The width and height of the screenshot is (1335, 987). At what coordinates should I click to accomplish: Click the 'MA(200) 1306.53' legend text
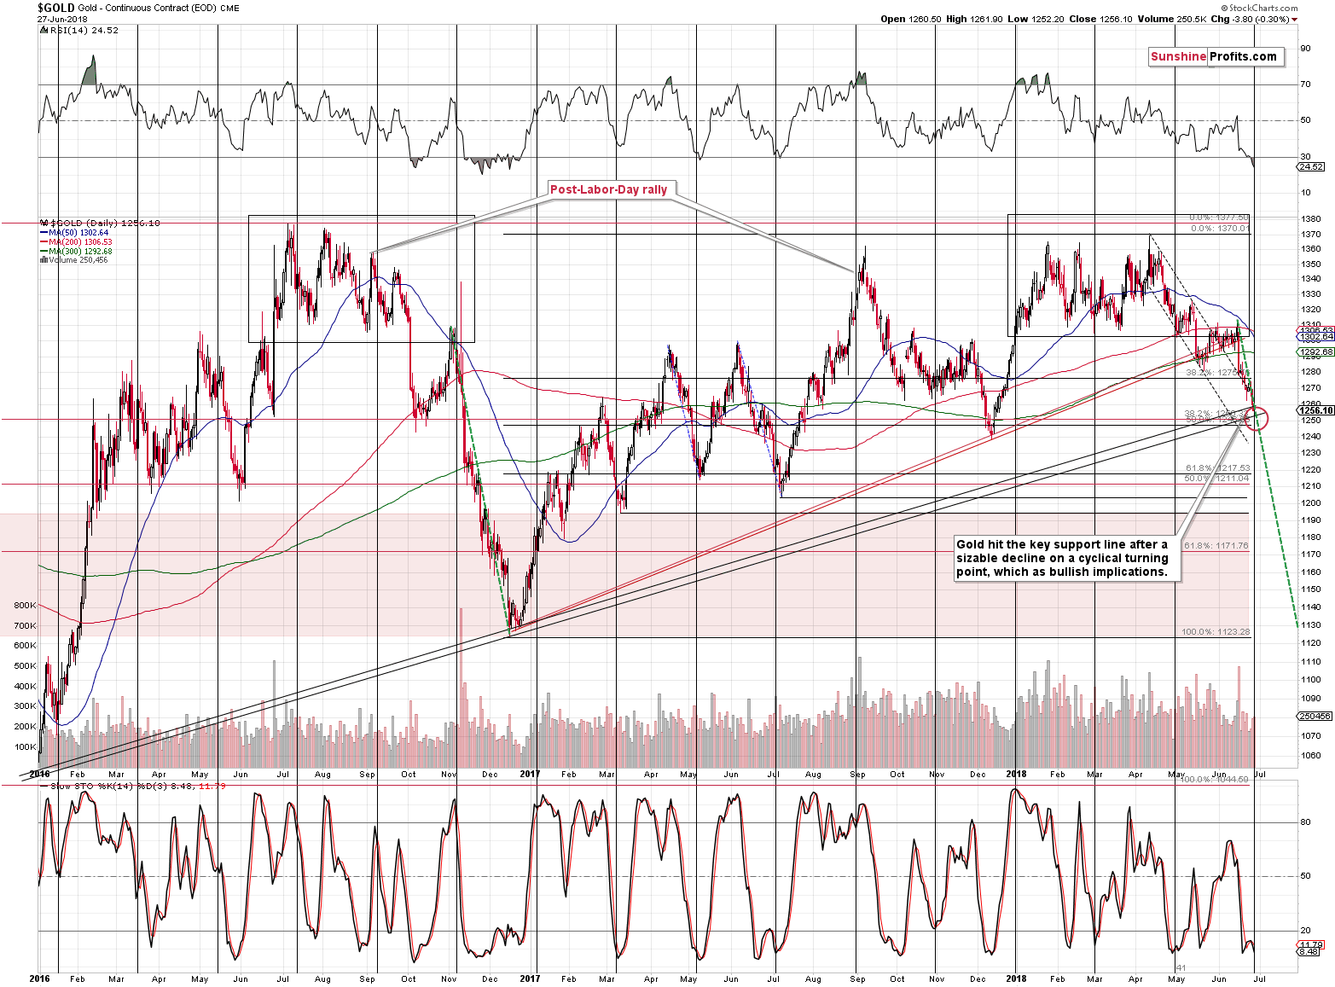[80, 241]
